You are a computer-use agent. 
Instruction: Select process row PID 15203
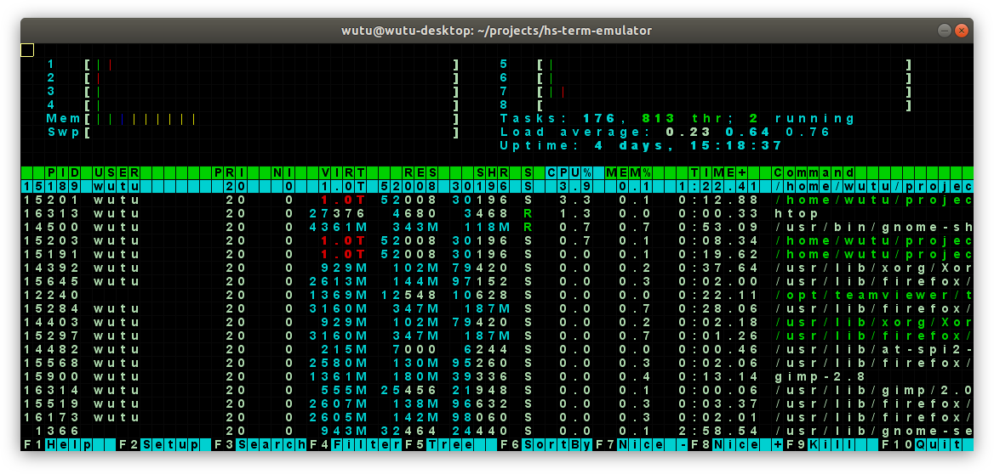point(498,240)
